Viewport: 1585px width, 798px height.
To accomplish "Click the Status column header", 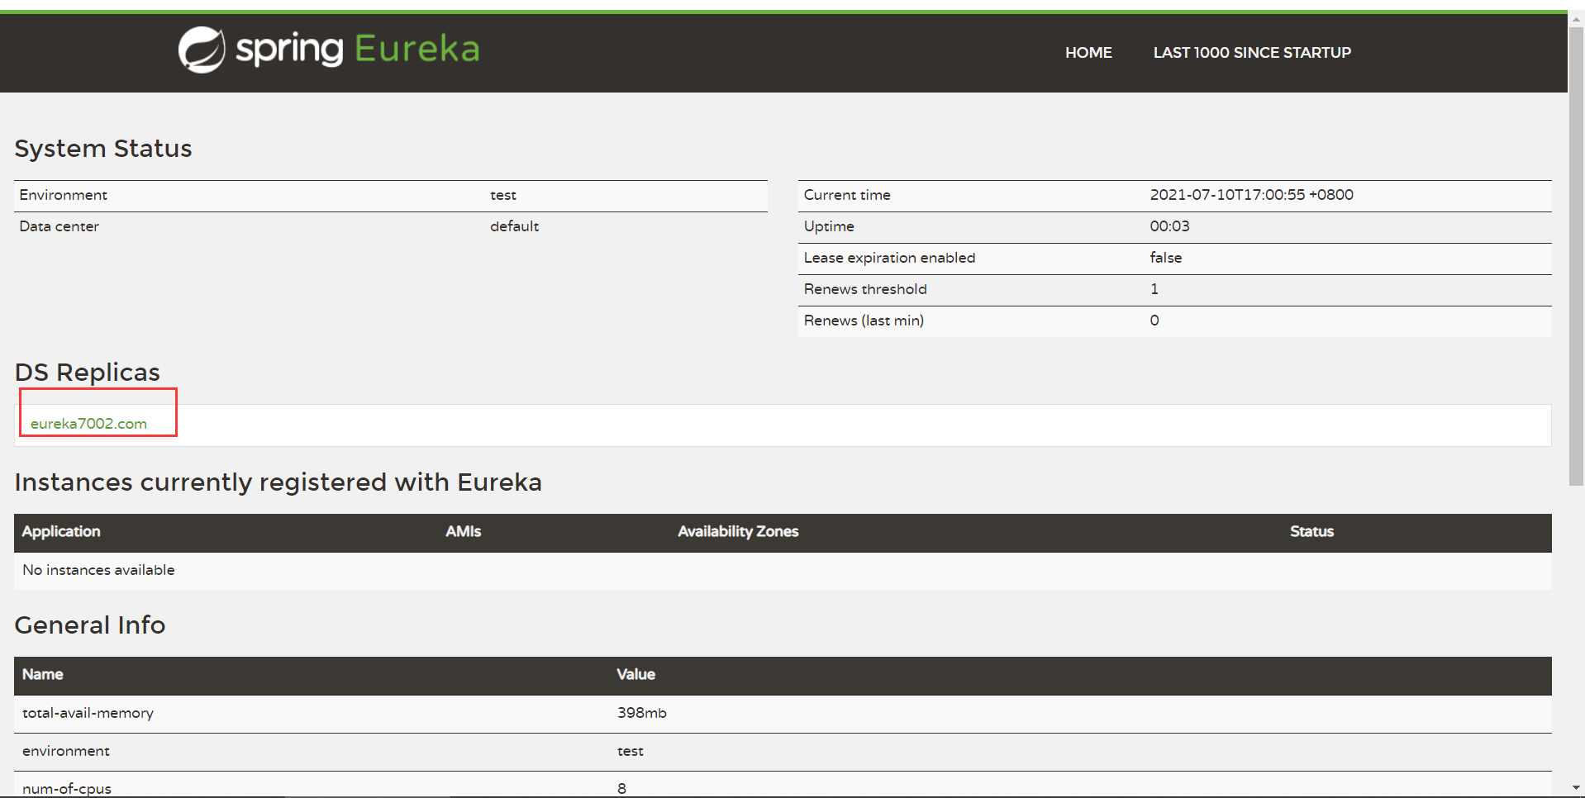I will 1311,532.
